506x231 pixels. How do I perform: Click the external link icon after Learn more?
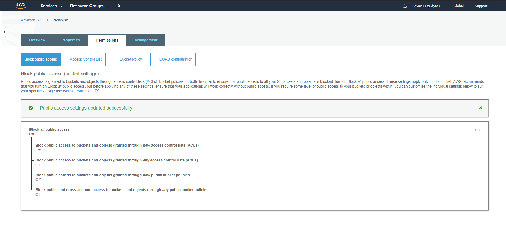click(97, 91)
